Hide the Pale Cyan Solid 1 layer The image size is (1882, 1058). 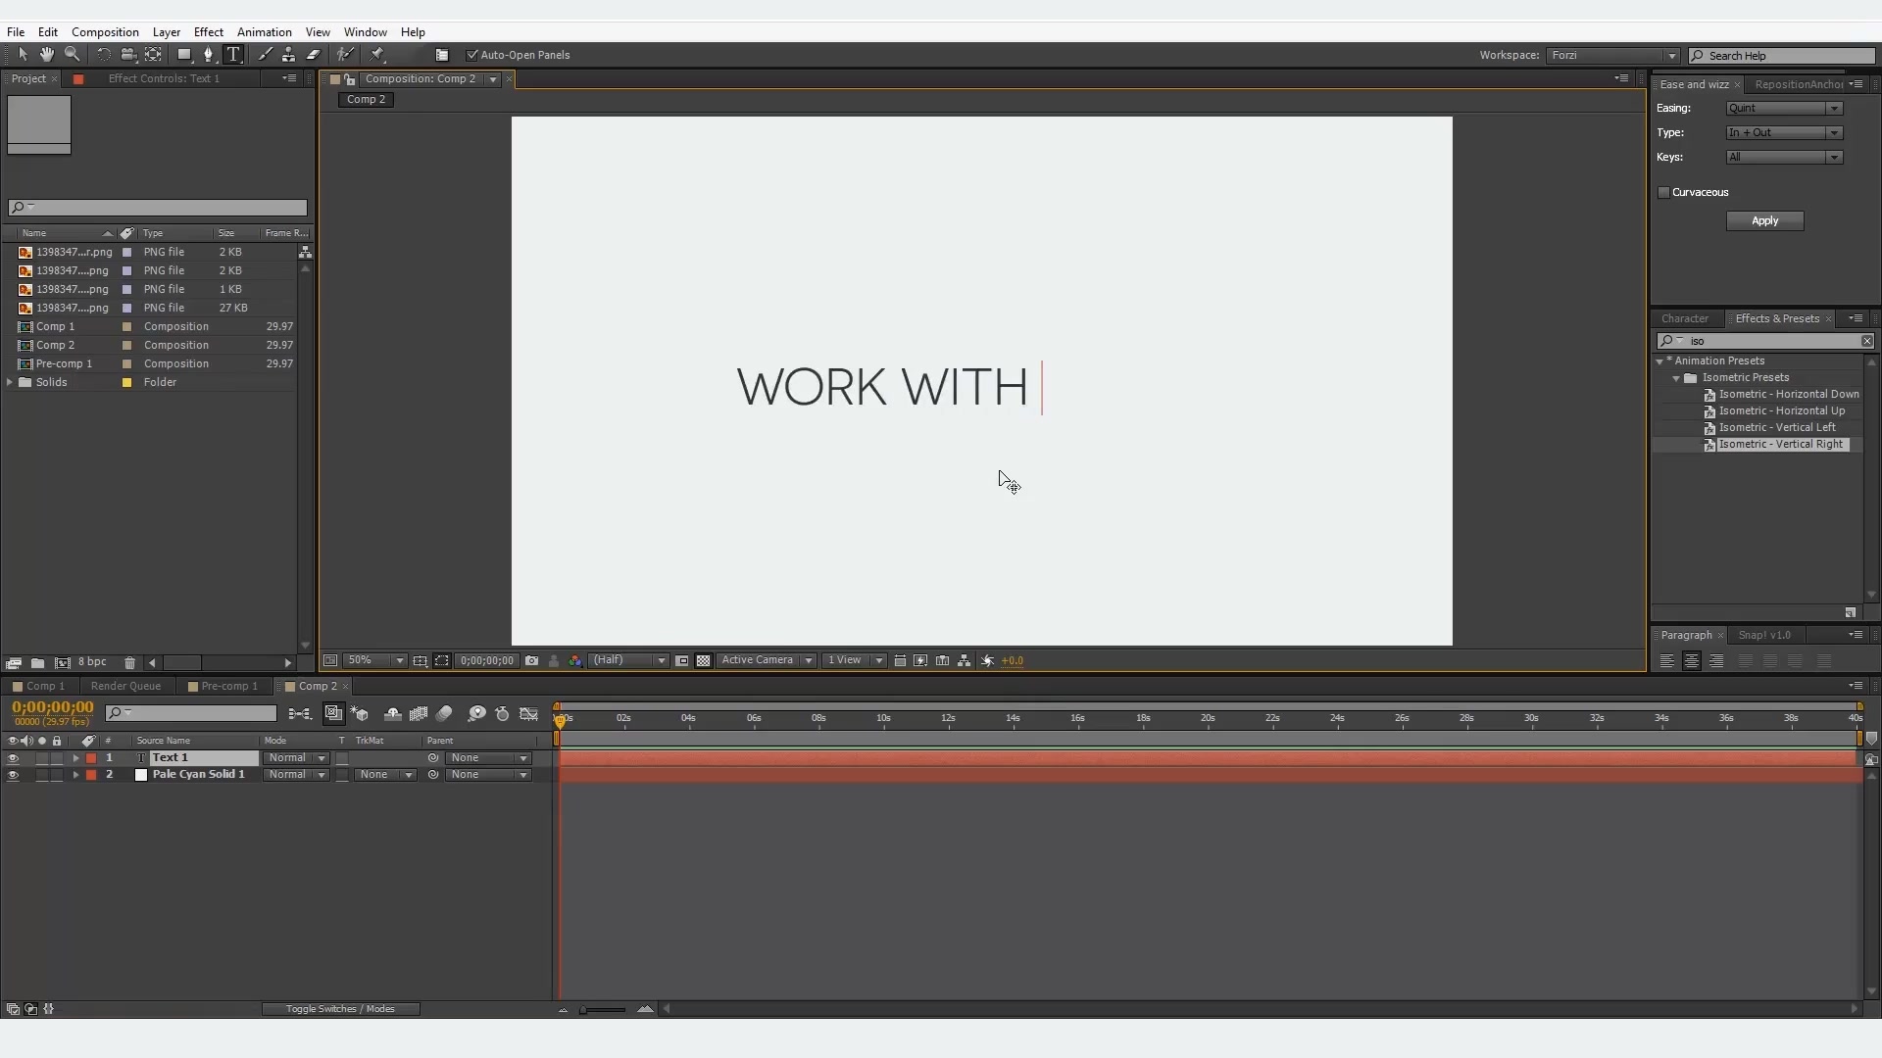(x=13, y=775)
